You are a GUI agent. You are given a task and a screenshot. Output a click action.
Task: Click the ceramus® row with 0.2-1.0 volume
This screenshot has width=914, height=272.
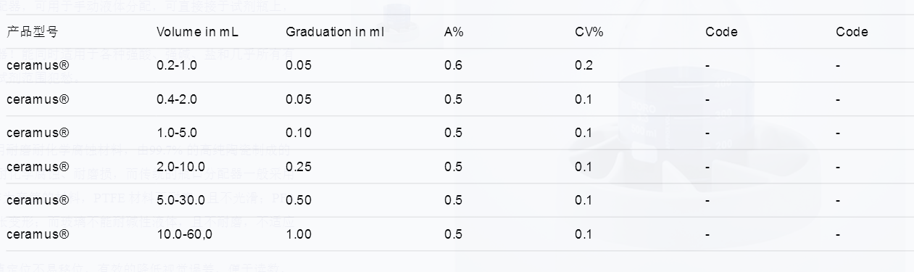pos(38,65)
